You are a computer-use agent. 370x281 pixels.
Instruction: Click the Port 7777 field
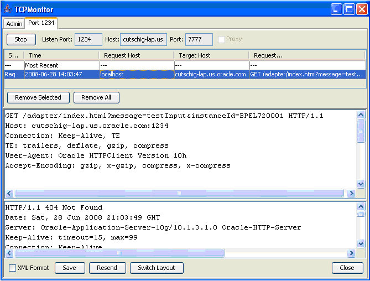click(x=199, y=39)
